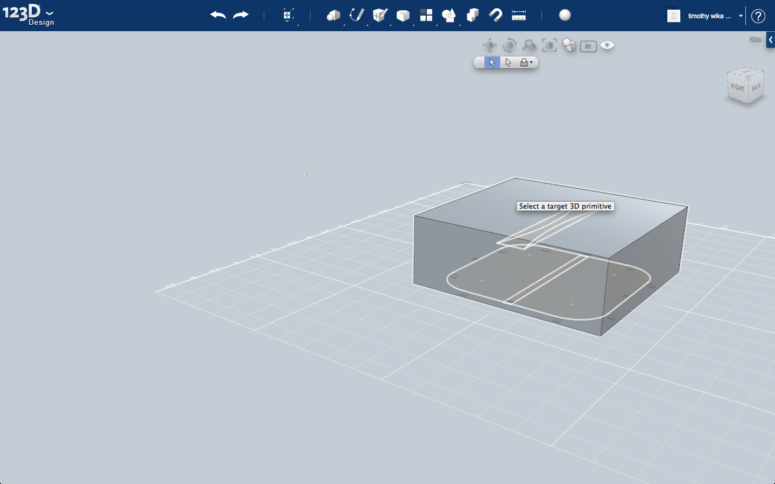Change the materials and outlines display
The image size is (775, 484).
[569, 46]
